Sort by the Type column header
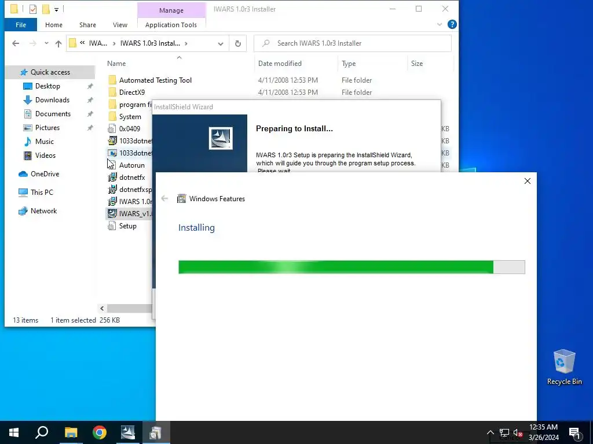Viewport: 593px width, 444px height. [349, 64]
